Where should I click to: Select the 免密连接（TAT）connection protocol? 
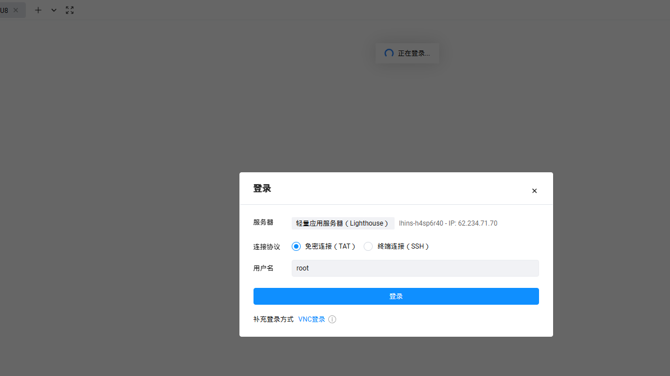(x=324, y=246)
